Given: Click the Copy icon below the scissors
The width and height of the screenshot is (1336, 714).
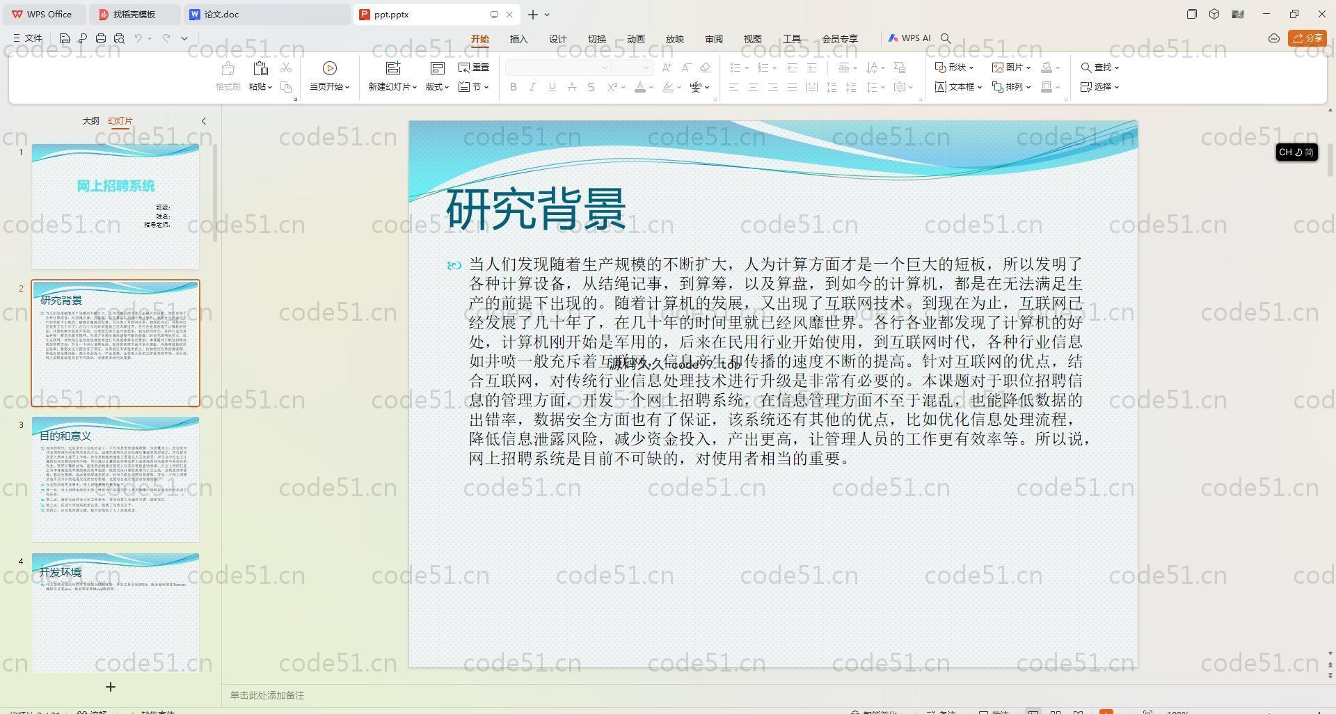Looking at the screenshot, I should [286, 87].
